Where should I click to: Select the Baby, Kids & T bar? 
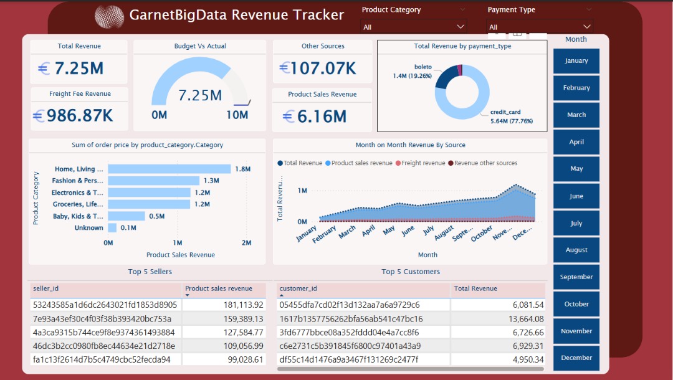(x=126, y=216)
